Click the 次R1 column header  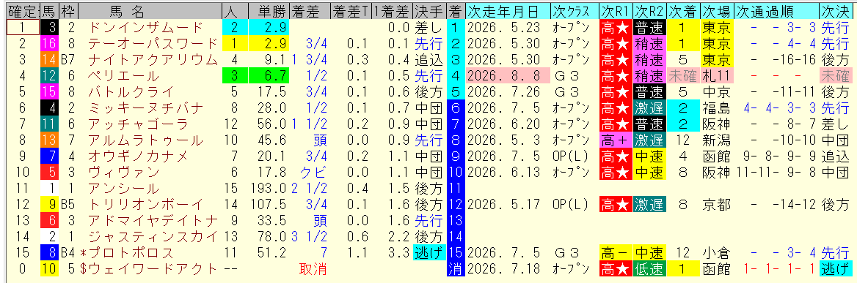(x=616, y=10)
